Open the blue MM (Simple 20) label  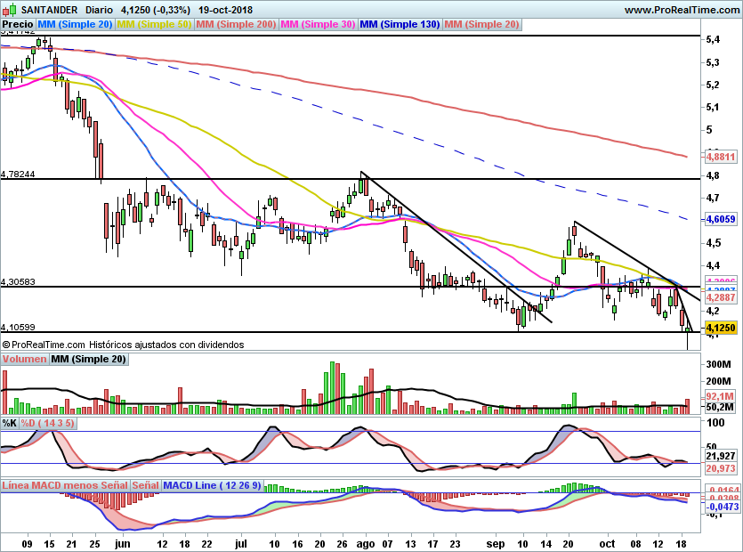coord(75,24)
